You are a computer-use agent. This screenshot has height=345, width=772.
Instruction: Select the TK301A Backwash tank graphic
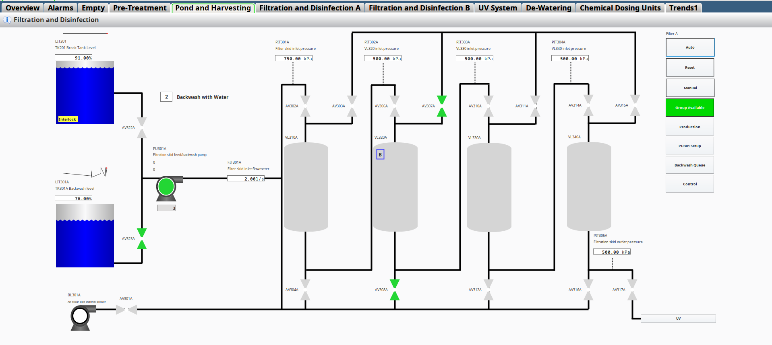[85, 236]
